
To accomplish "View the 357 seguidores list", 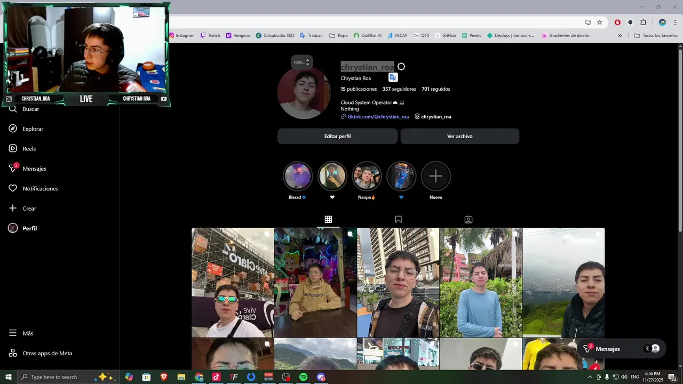I will point(399,89).
